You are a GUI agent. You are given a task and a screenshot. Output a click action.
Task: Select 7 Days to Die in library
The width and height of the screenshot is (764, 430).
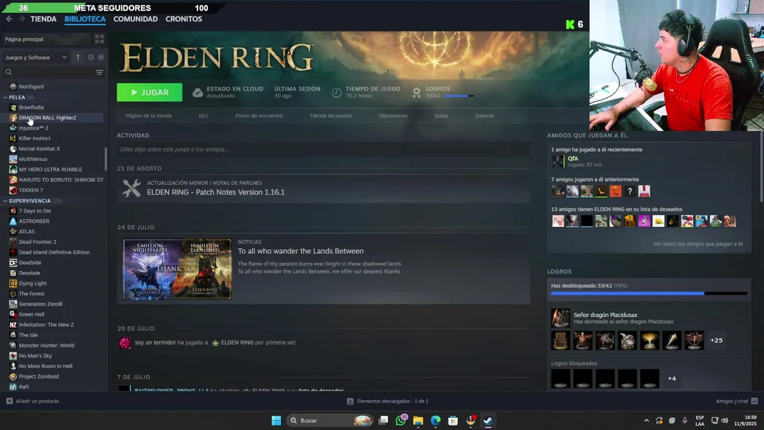pyautogui.click(x=35, y=211)
